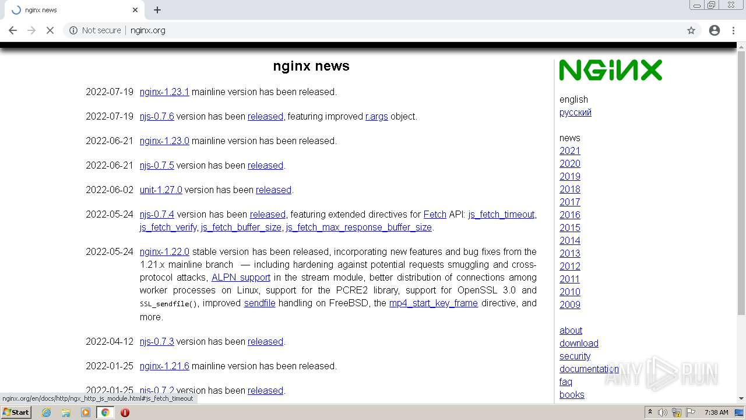The image size is (746, 420).
Task: Open the js_fetch_timeout directive link
Action: point(501,214)
